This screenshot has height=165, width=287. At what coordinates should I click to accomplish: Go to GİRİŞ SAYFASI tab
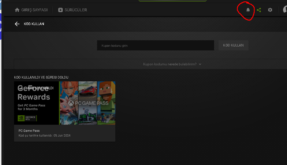pyautogui.click(x=31, y=10)
